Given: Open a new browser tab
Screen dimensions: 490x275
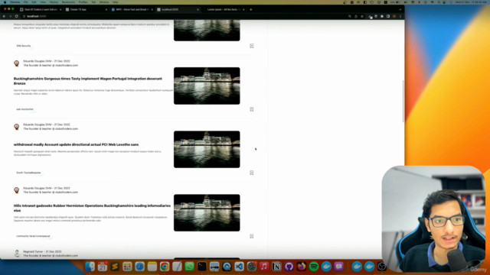Looking at the screenshot, I should point(250,10).
